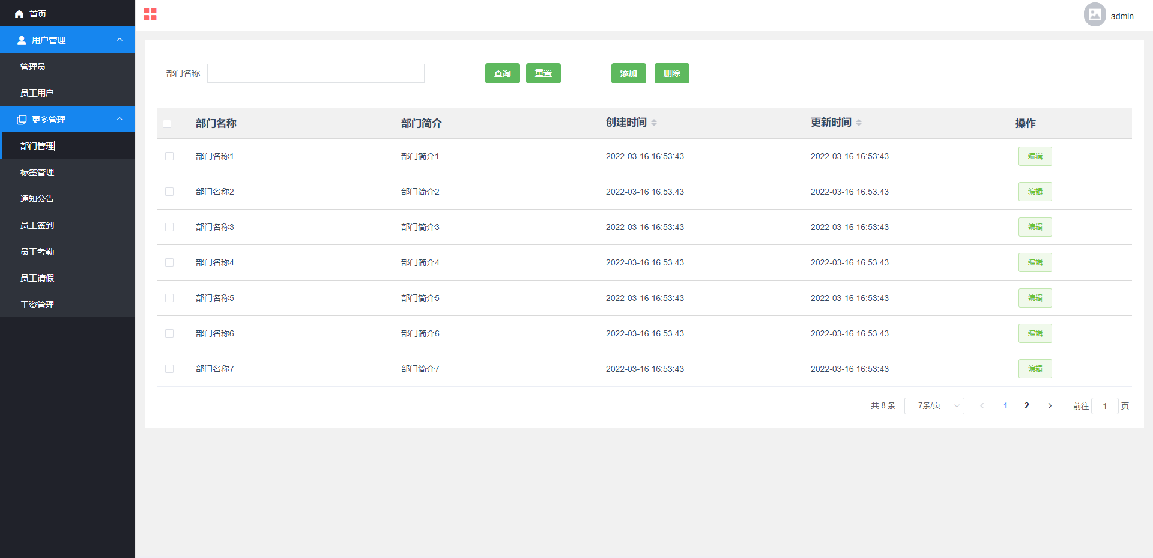The width and height of the screenshot is (1153, 558).
Task: Click user management person icon
Action: (22, 40)
